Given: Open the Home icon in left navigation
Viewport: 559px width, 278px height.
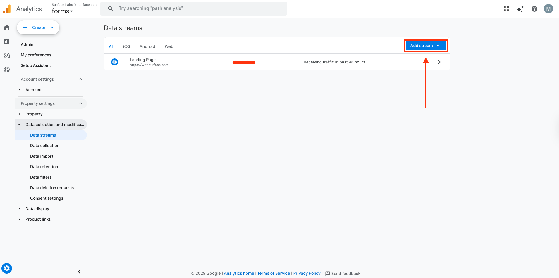Looking at the screenshot, I should click(x=7, y=27).
